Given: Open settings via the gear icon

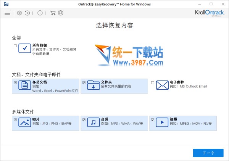Looking at the screenshot, I should [x=19, y=13].
